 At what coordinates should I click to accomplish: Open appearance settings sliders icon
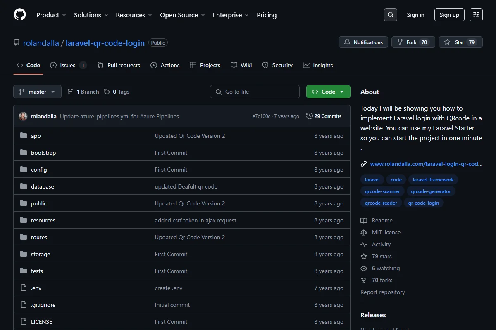pos(476,15)
